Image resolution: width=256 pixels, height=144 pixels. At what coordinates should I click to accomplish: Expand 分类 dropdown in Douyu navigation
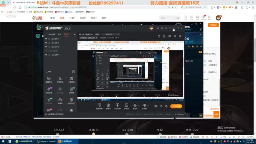click(72, 18)
